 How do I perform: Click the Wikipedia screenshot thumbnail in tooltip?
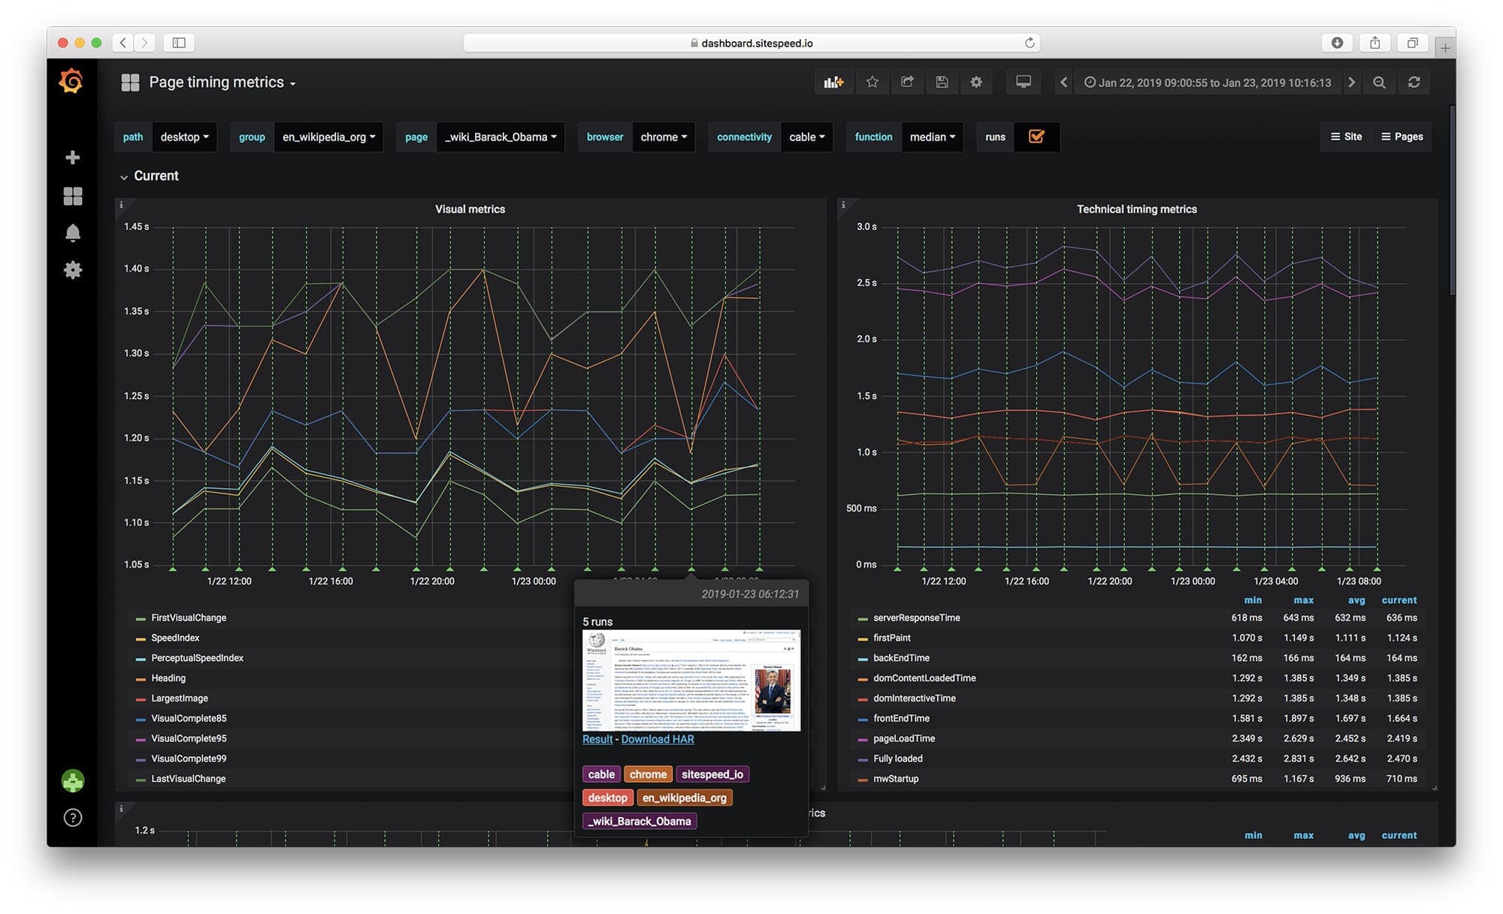tap(691, 680)
